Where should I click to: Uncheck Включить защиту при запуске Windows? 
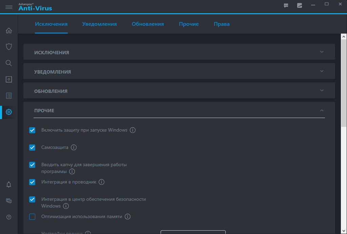tap(32, 130)
